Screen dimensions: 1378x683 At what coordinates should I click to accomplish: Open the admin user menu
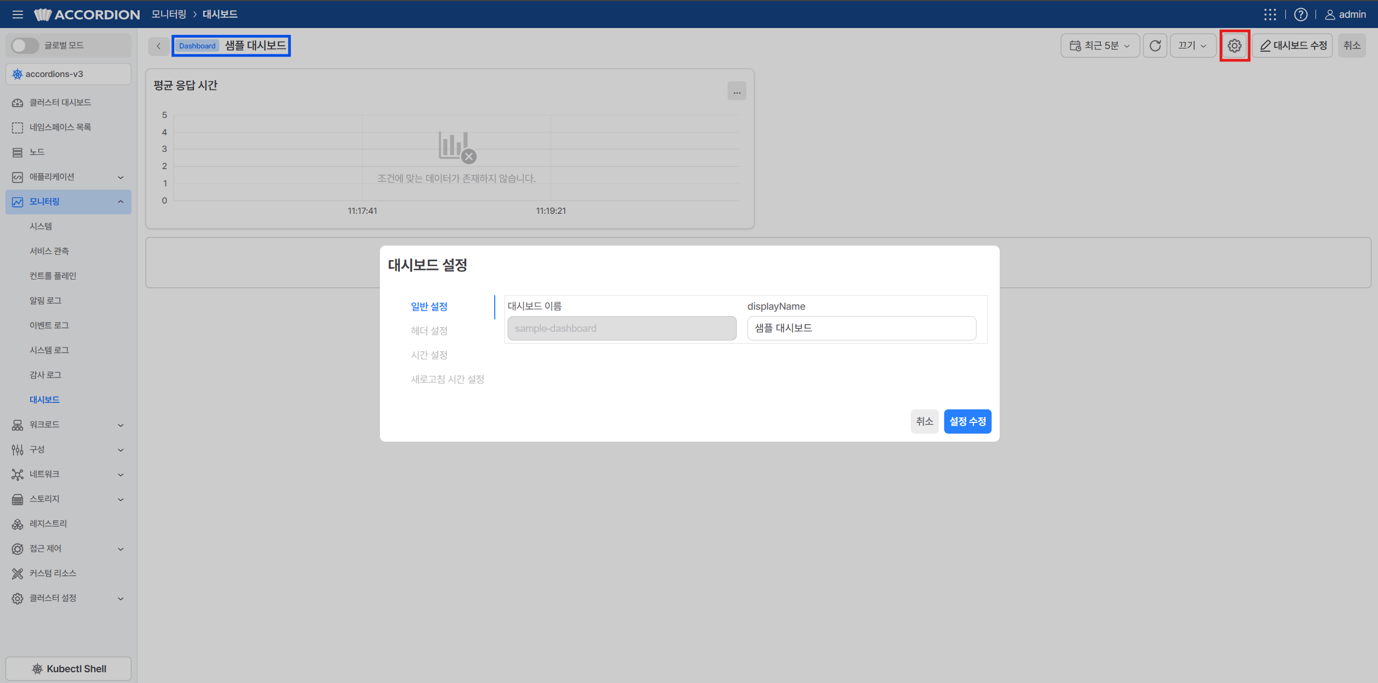pyautogui.click(x=1346, y=15)
